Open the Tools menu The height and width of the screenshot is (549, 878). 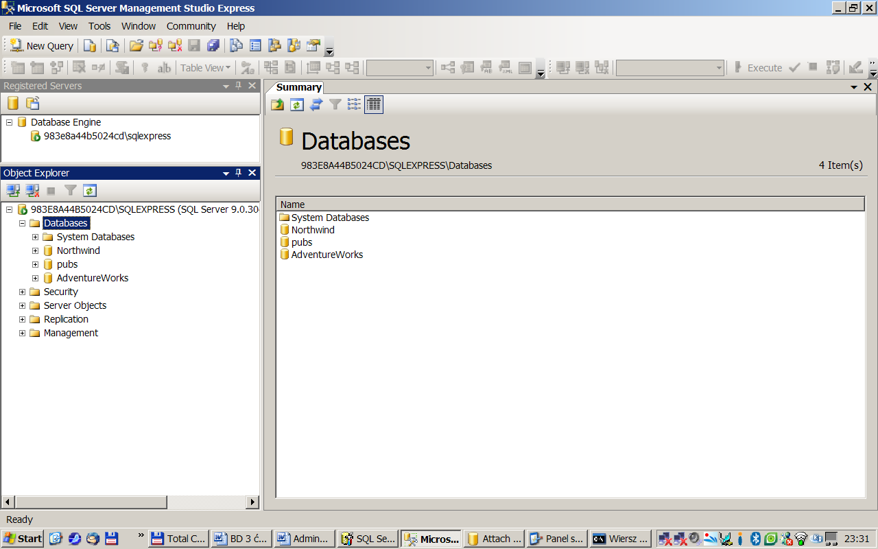click(99, 26)
